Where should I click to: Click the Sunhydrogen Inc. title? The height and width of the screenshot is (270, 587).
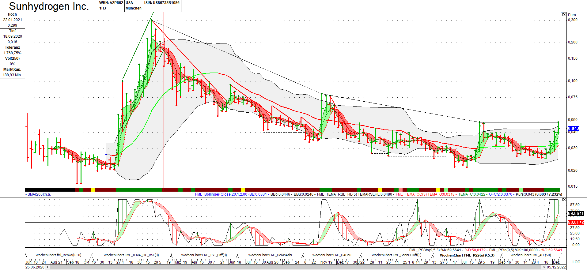tap(49, 6)
